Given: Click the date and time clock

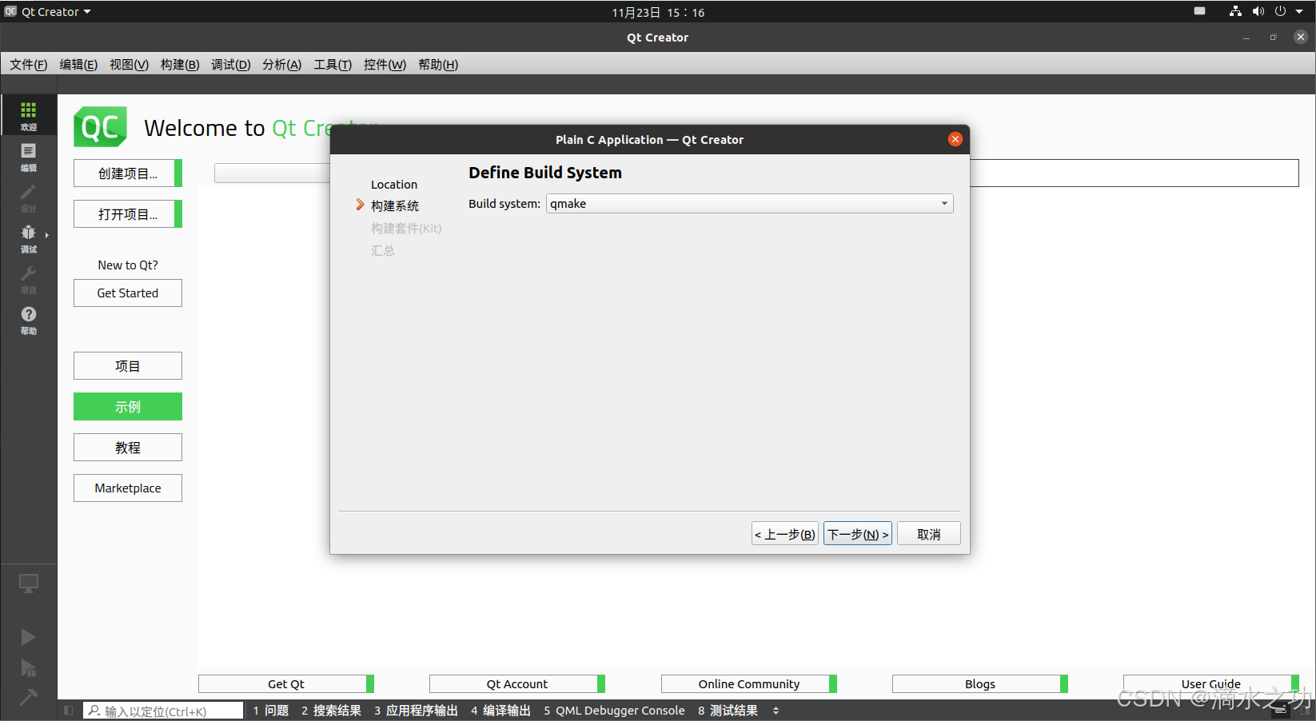Looking at the screenshot, I should (x=658, y=12).
